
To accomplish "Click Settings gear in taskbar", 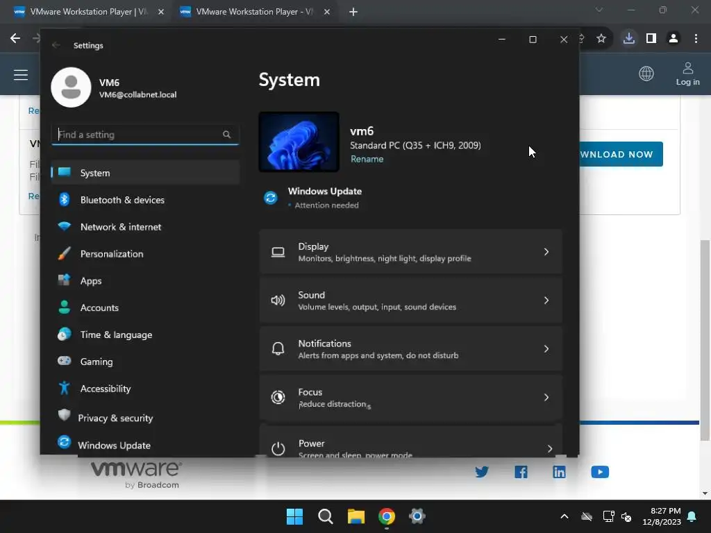I will pos(417,516).
